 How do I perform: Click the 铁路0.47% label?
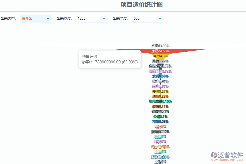[161, 81]
